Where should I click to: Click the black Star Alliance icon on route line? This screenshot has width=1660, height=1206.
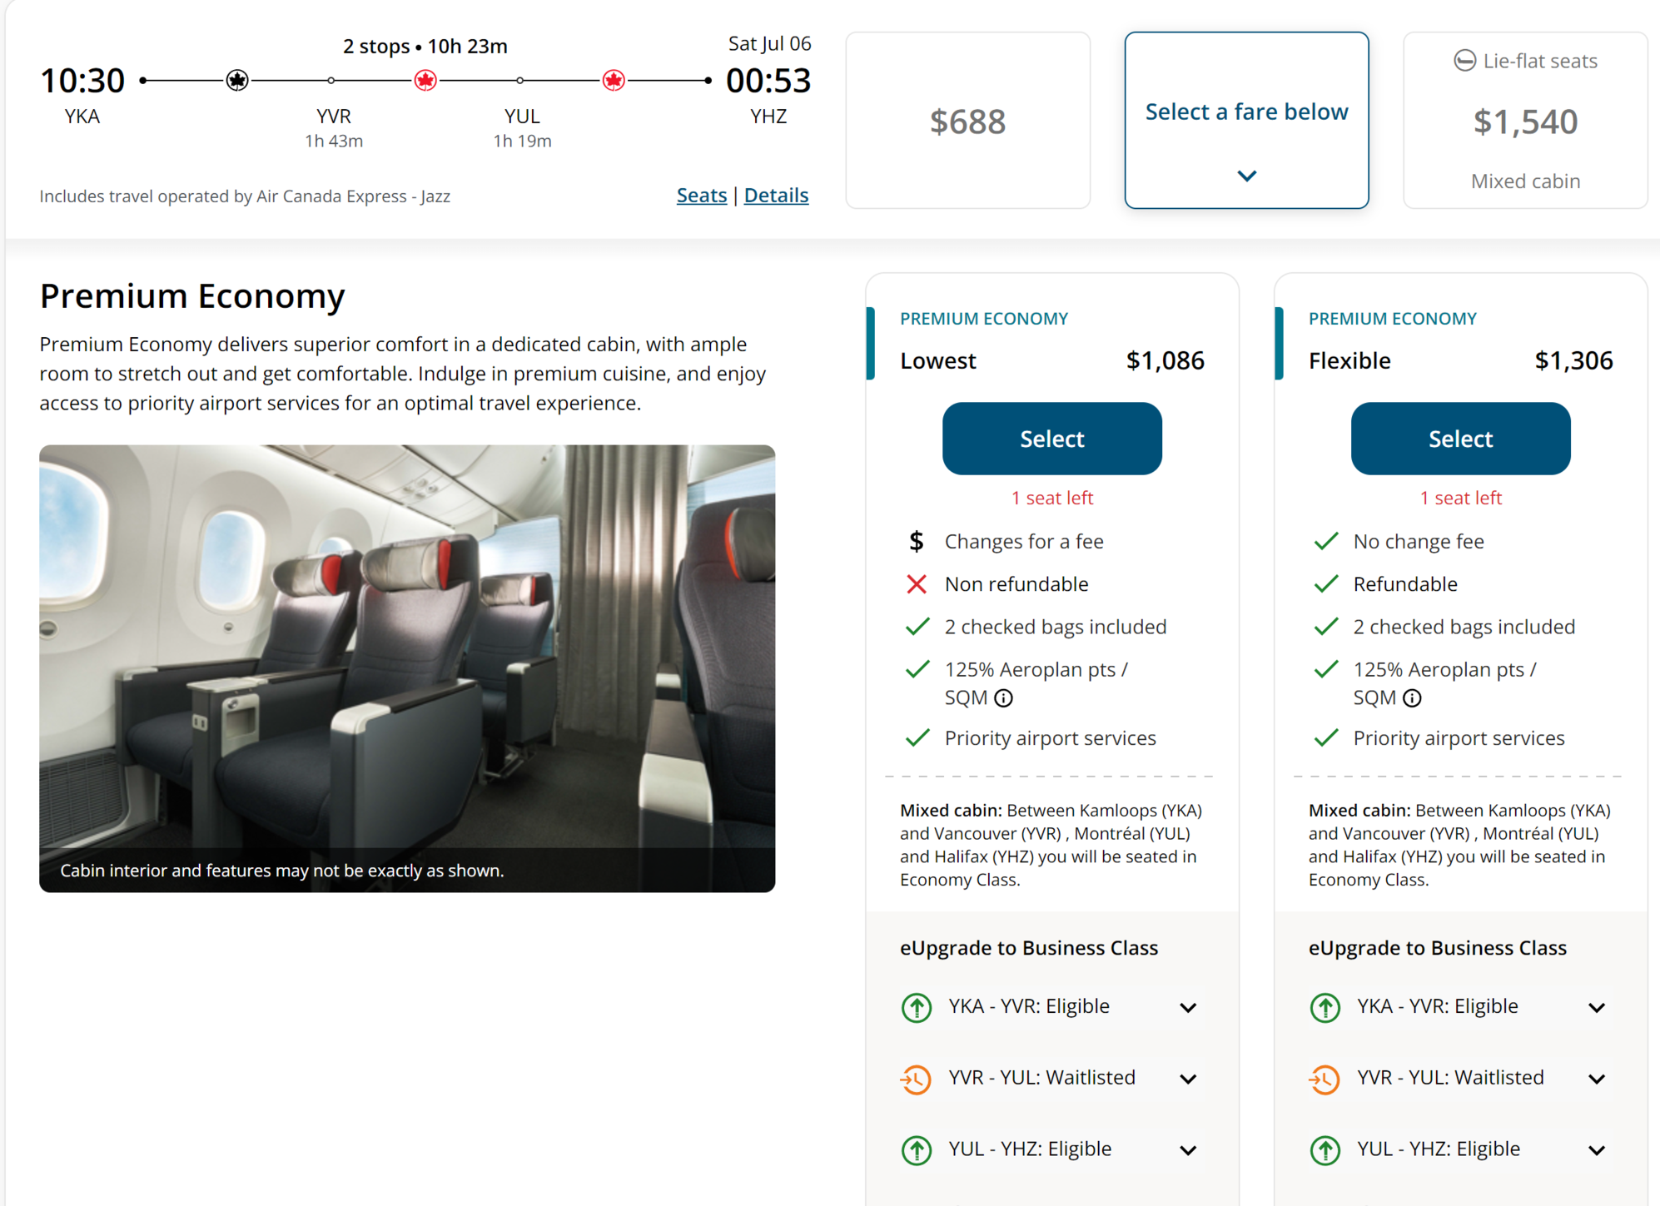237,81
